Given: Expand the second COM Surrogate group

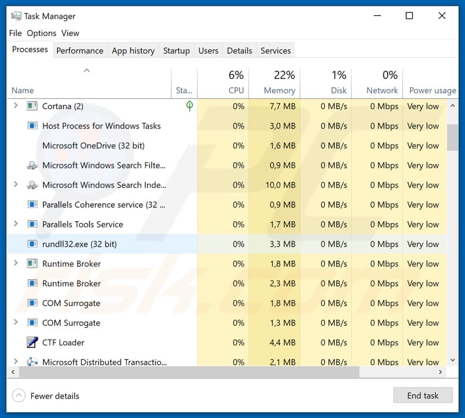Looking at the screenshot, I should tap(16, 322).
